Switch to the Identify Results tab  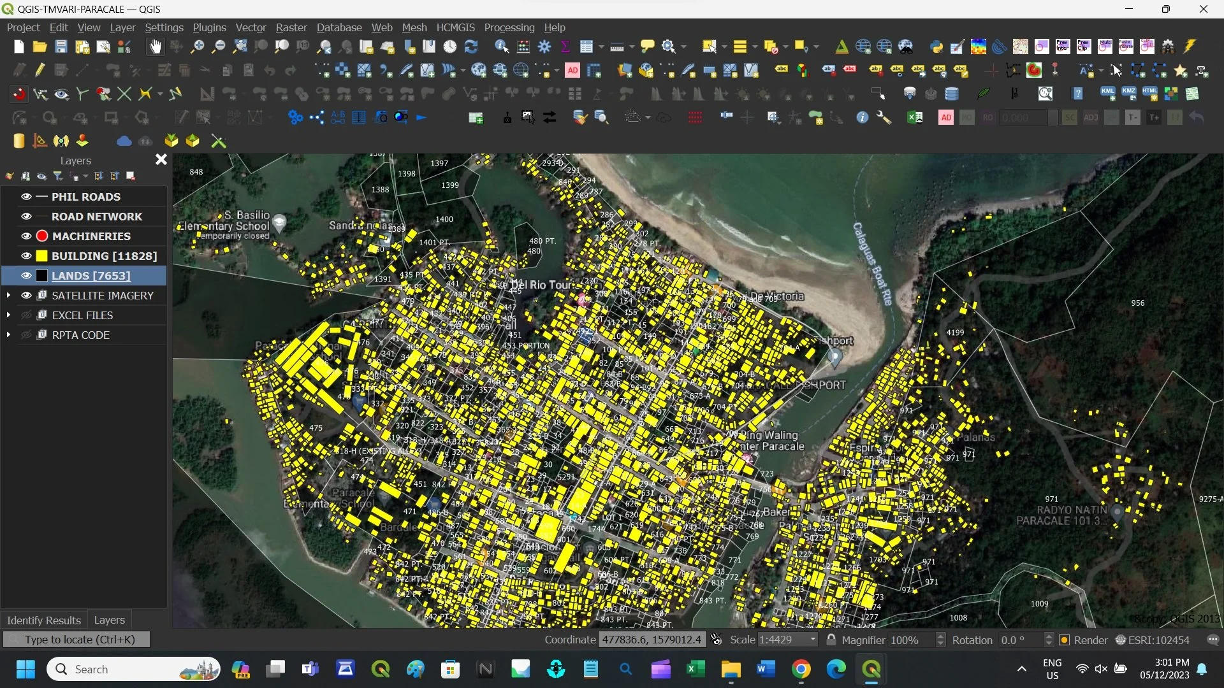pyautogui.click(x=43, y=620)
